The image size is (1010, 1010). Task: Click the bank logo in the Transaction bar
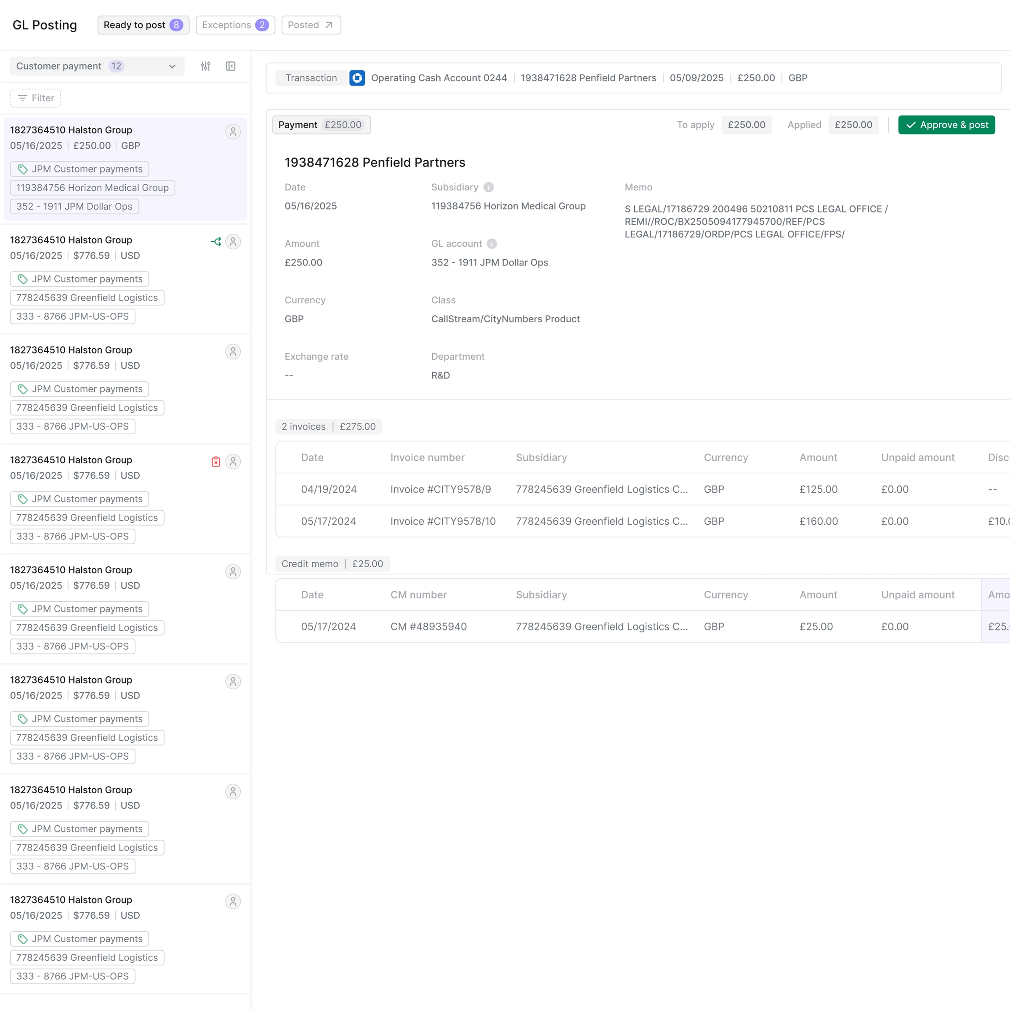357,78
